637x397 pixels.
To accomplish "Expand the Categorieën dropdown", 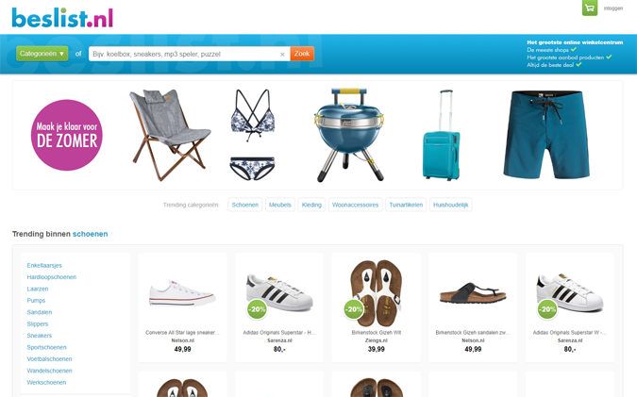I will (x=42, y=54).
